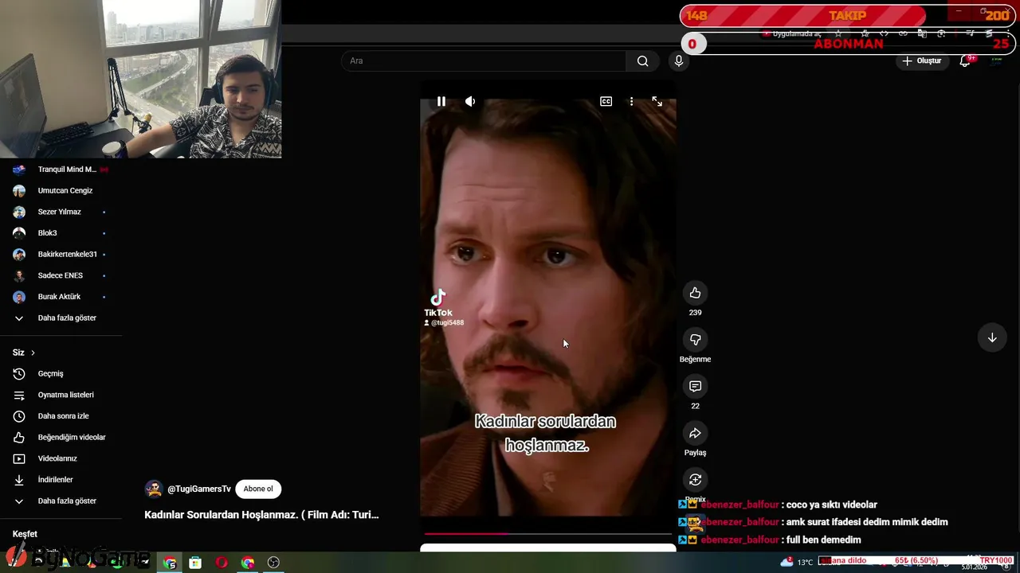Open the Oluştur create menu
Screen dimensions: 1020x573
click(921, 60)
